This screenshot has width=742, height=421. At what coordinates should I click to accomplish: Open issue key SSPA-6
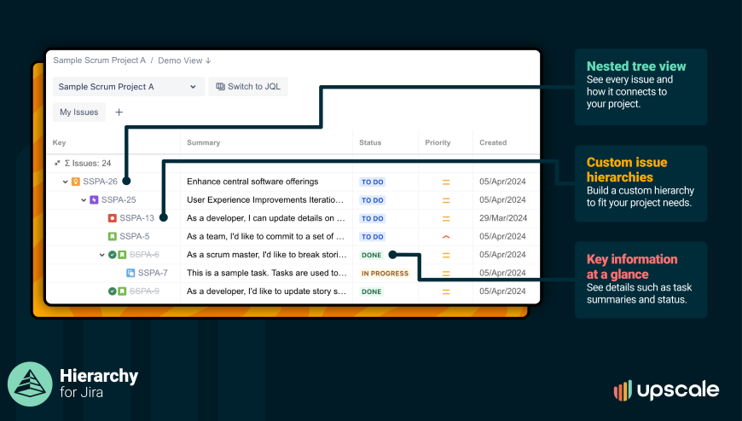click(x=144, y=255)
